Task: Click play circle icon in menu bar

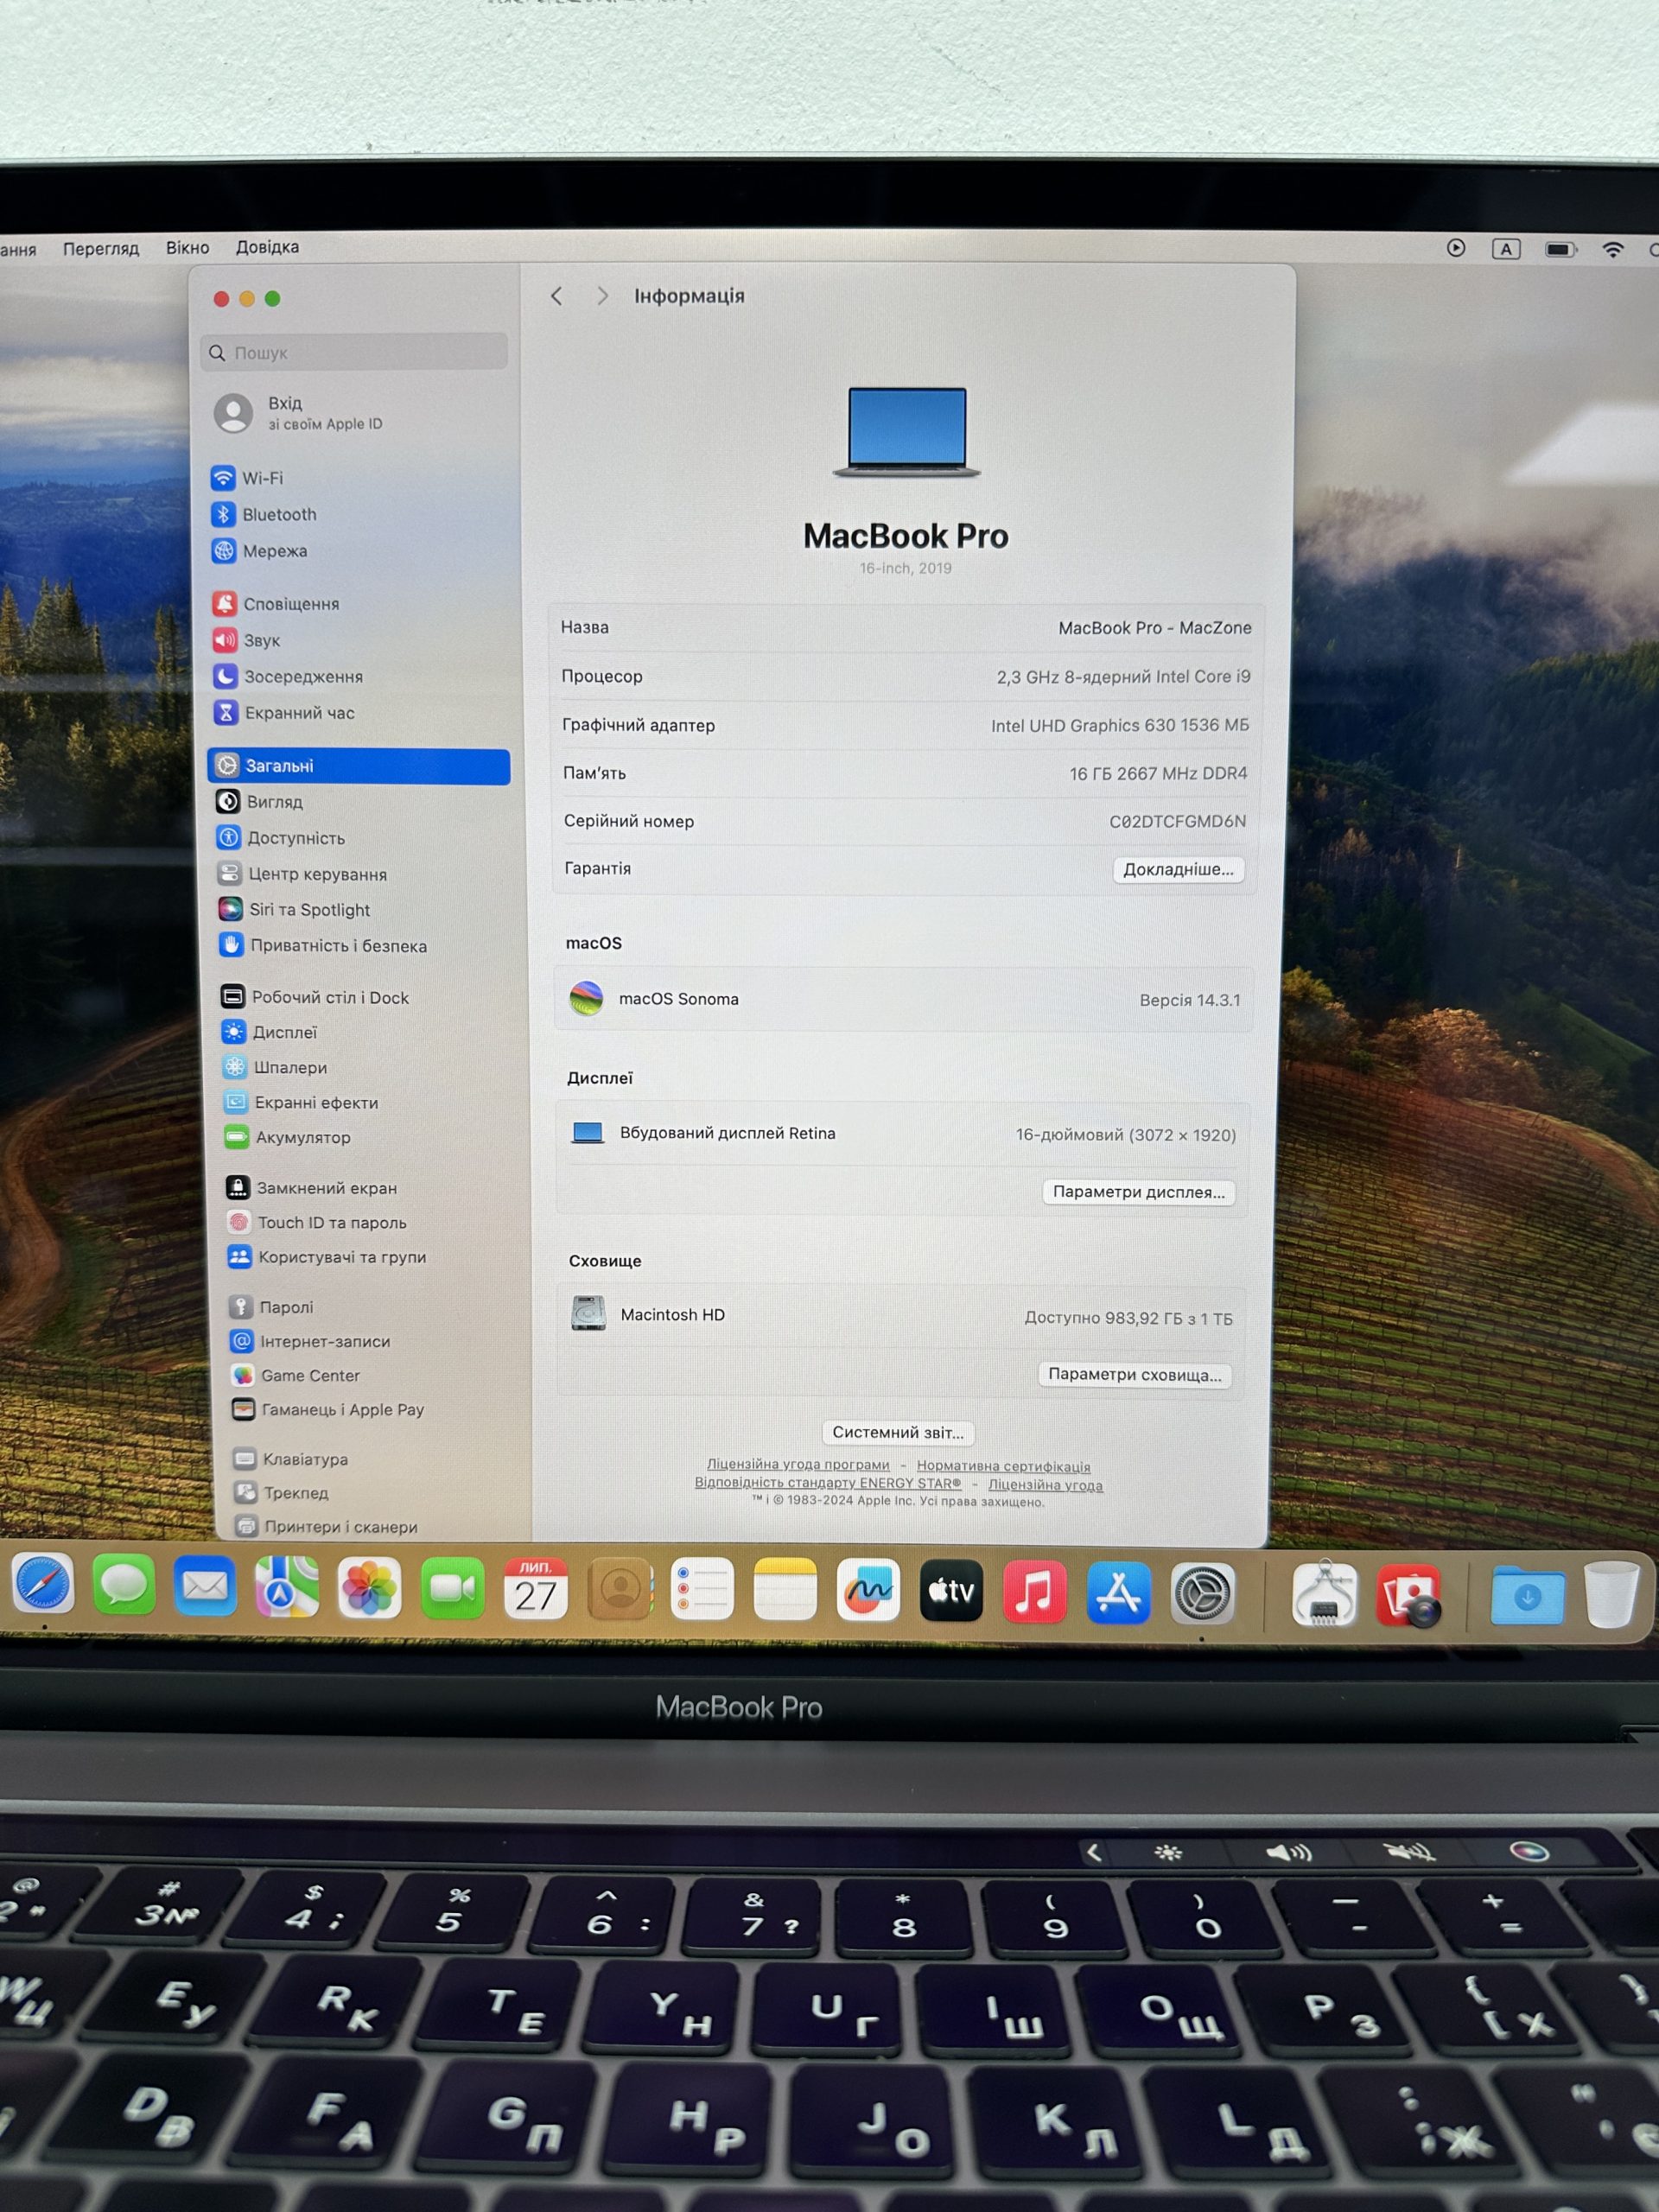Action: (x=1456, y=247)
